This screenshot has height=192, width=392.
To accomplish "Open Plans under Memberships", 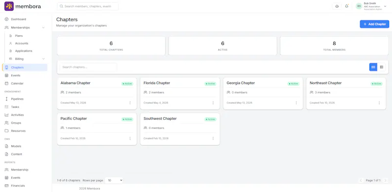I will (19, 36).
